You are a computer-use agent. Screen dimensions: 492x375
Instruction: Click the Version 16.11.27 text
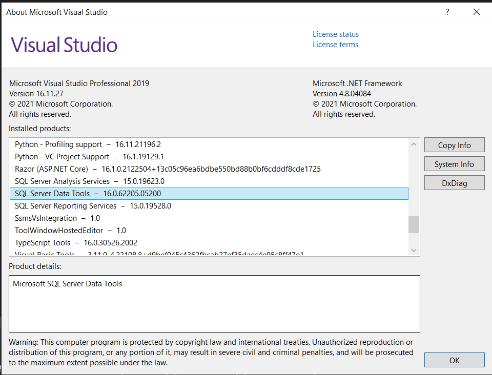(x=36, y=94)
